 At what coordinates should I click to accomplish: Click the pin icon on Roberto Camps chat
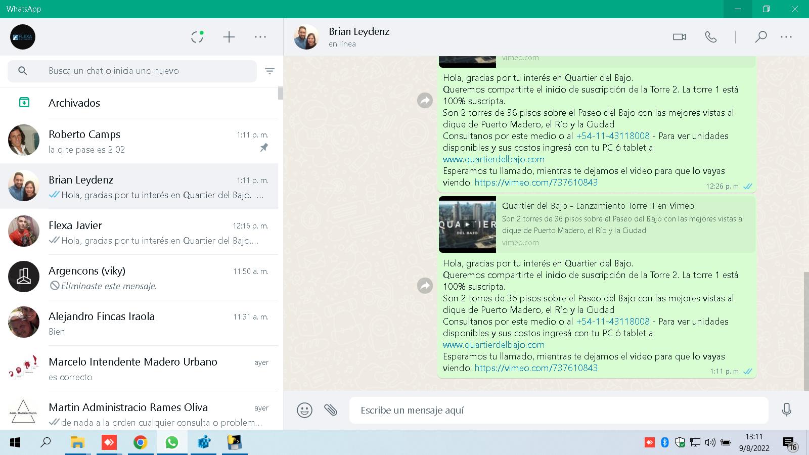click(264, 148)
